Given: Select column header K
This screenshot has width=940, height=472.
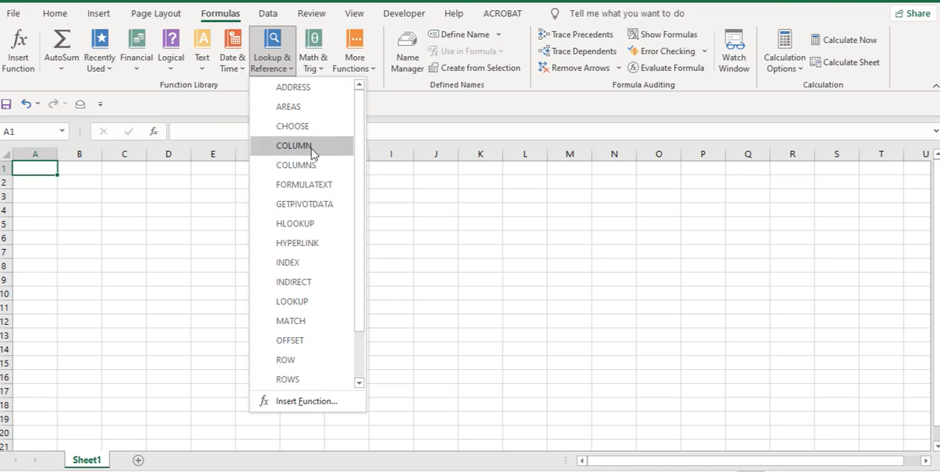Looking at the screenshot, I should (x=481, y=154).
